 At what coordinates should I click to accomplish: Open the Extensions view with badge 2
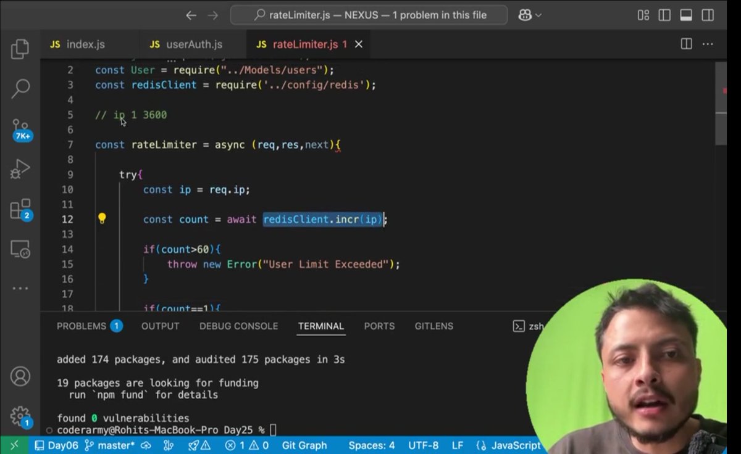pyautogui.click(x=21, y=209)
